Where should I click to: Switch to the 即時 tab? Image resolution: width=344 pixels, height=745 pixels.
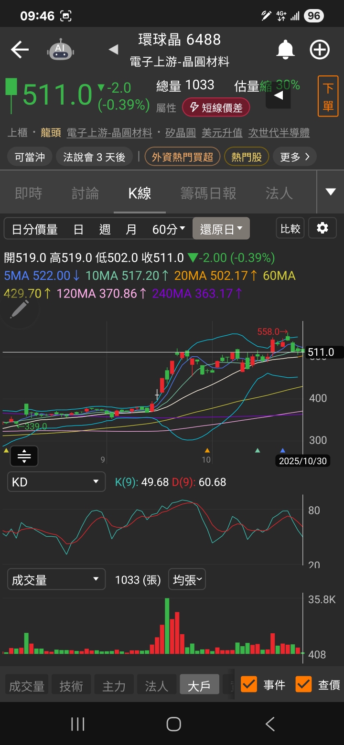[x=29, y=193]
